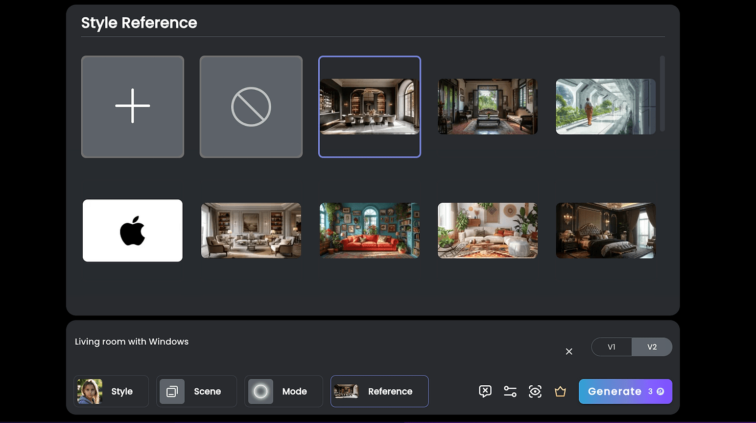Switch to the V2 model version
The image size is (756, 423).
(x=652, y=347)
